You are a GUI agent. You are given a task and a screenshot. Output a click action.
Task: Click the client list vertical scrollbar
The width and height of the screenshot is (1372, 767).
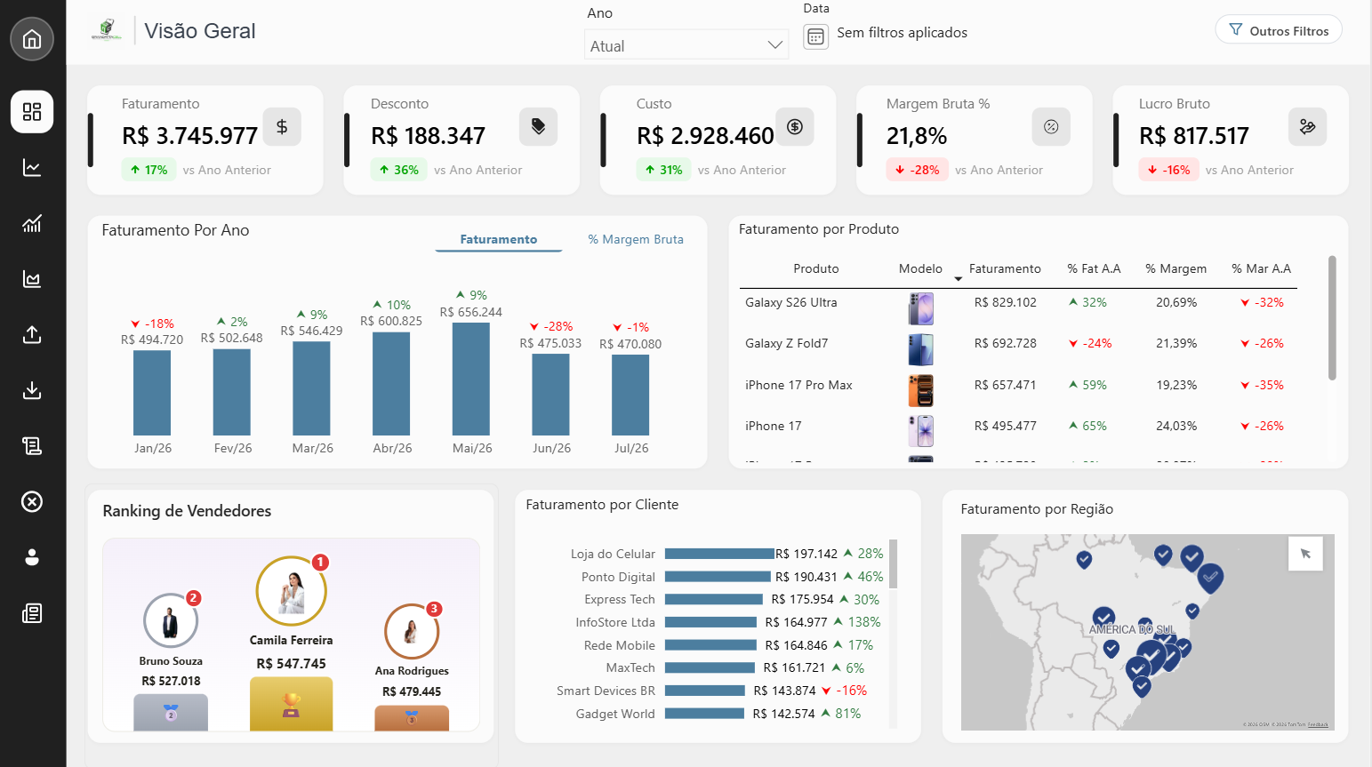(x=894, y=563)
